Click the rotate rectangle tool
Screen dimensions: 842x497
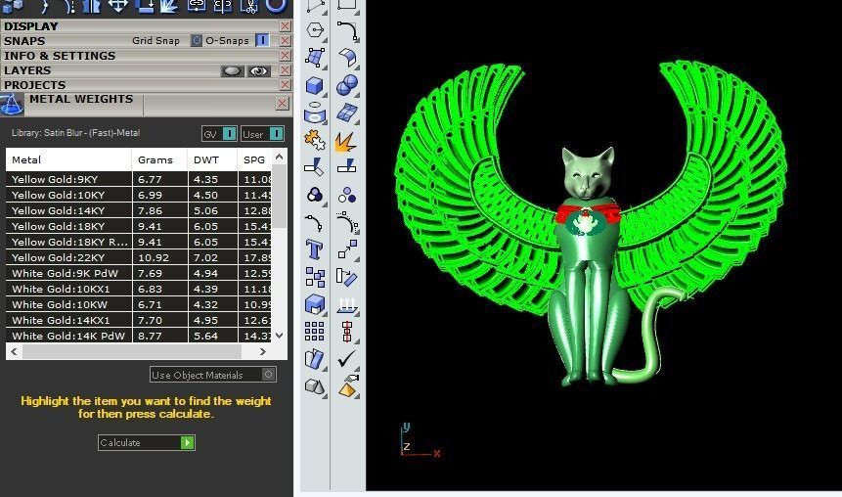347,277
